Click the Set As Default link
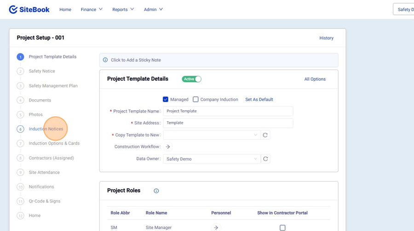Viewport: 414px width, 231px height. point(259,100)
